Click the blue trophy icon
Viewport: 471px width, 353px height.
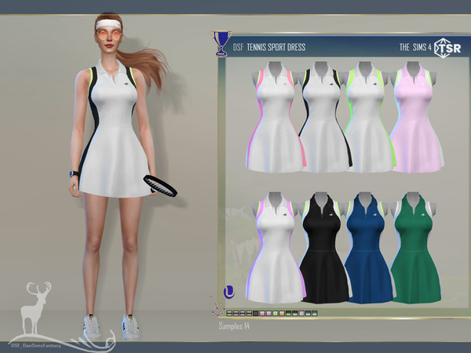pos(221,43)
